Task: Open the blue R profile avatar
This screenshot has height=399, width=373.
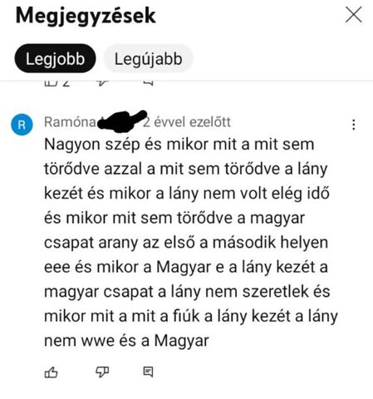Action: click(x=22, y=125)
